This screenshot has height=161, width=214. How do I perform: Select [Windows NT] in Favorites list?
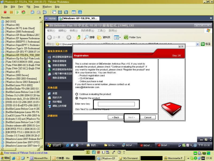click(13, 72)
